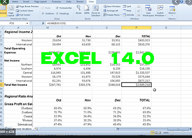The height and width of the screenshot is (138, 192).
Task: Switch to Full Screen view
Action: click(23, 15)
